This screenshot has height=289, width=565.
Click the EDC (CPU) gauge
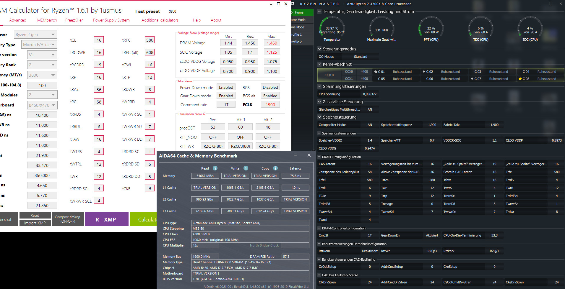(530, 29)
